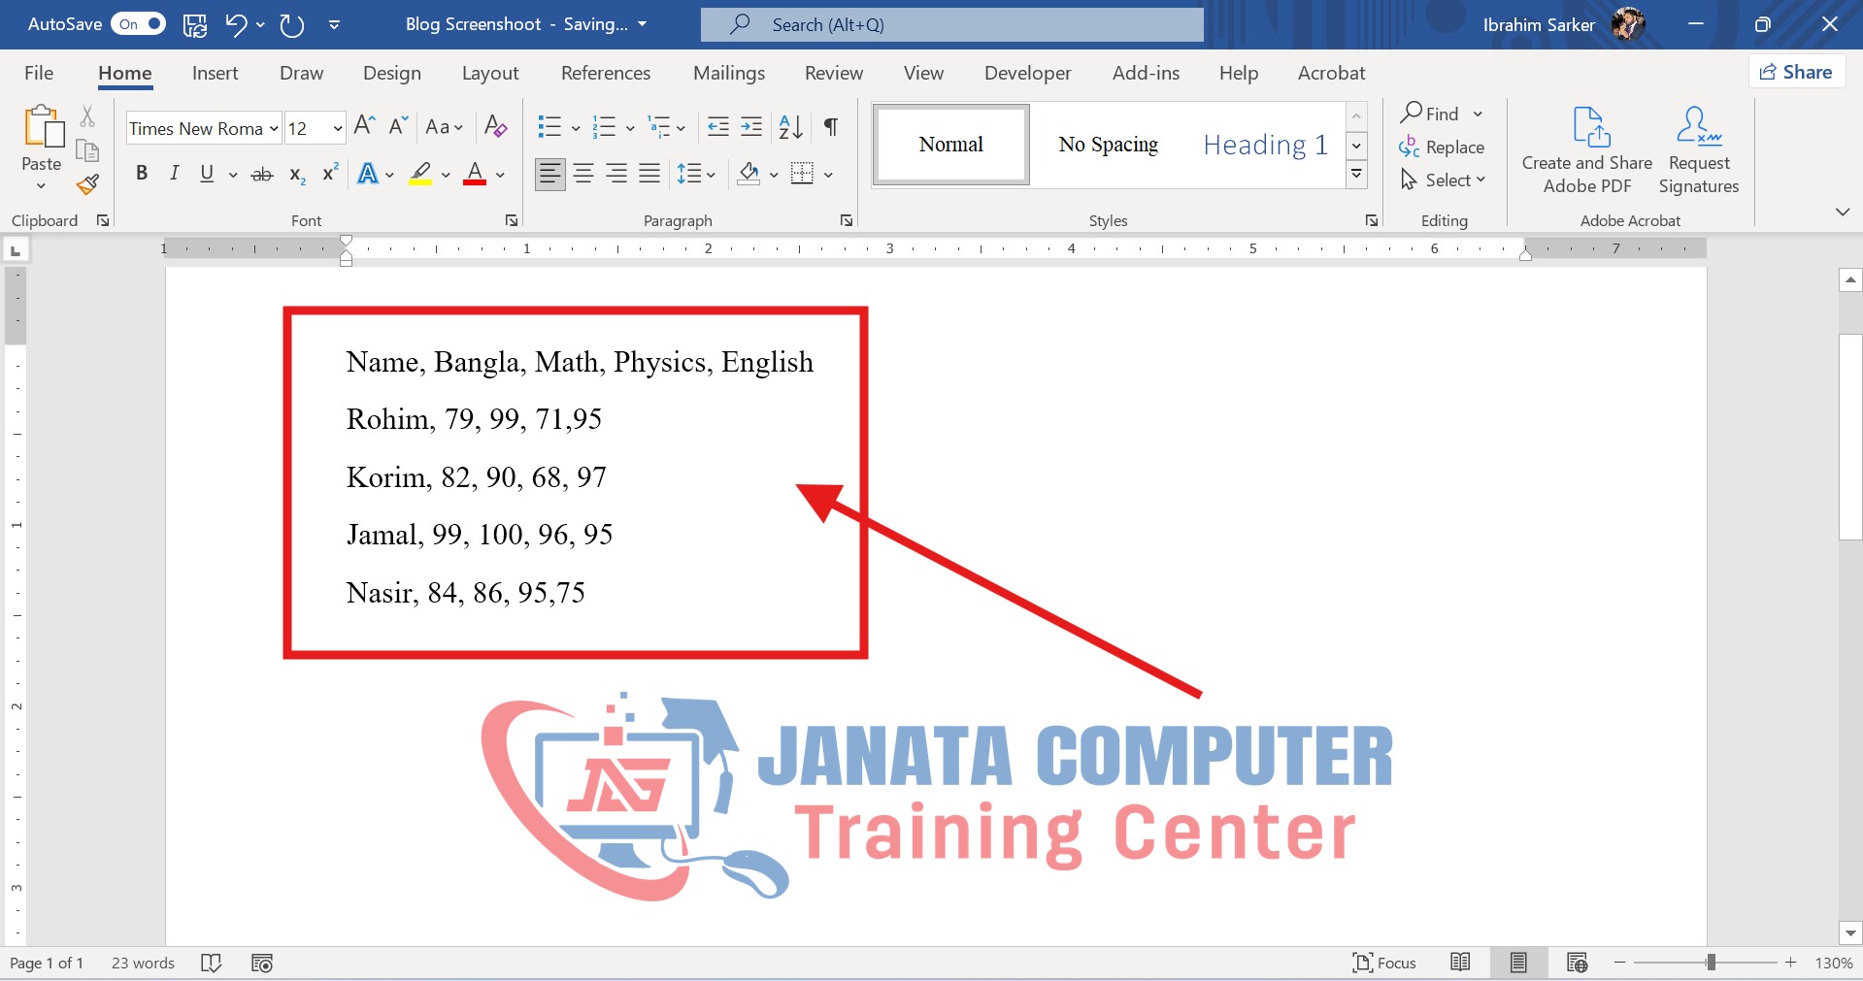
Task: Toggle show paragraph marks
Action: (831, 127)
